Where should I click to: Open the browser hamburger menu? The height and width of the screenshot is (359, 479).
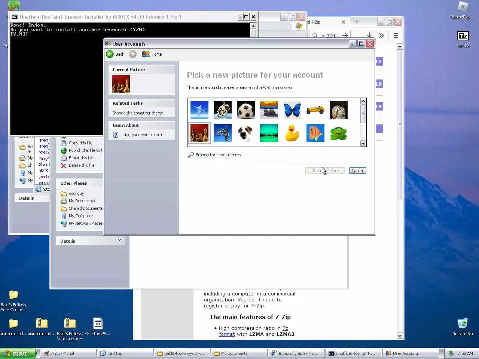[396, 36]
